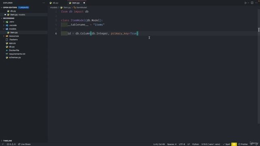
Task: Click the "items" string on line 4
Action: (99, 25)
